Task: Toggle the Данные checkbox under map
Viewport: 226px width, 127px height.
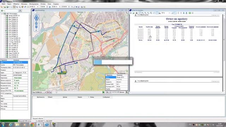Action: click(x=118, y=92)
